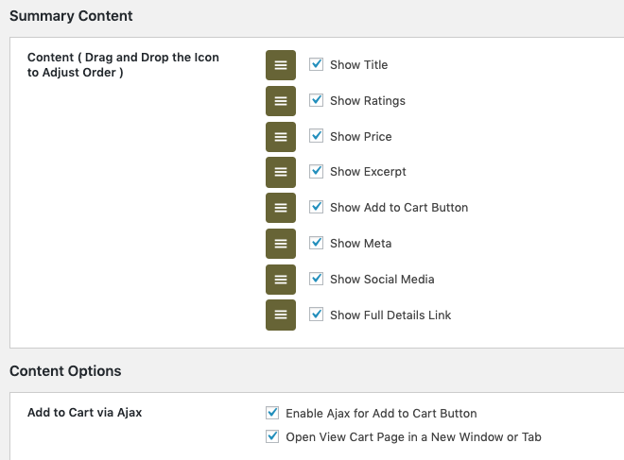Click the Show Social Media label text
The height and width of the screenshot is (460, 624).
point(382,280)
